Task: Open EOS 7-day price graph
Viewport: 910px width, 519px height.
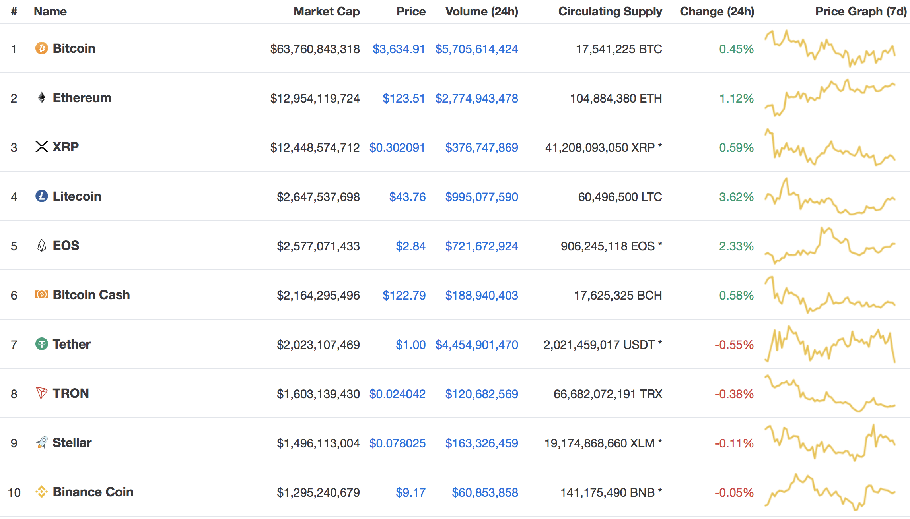Action: pyautogui.click(x=830, y=245)
